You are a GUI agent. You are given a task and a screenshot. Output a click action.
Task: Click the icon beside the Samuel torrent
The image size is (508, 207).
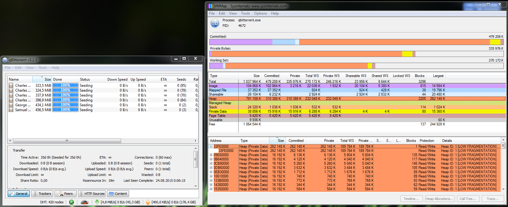pos(11,110)
